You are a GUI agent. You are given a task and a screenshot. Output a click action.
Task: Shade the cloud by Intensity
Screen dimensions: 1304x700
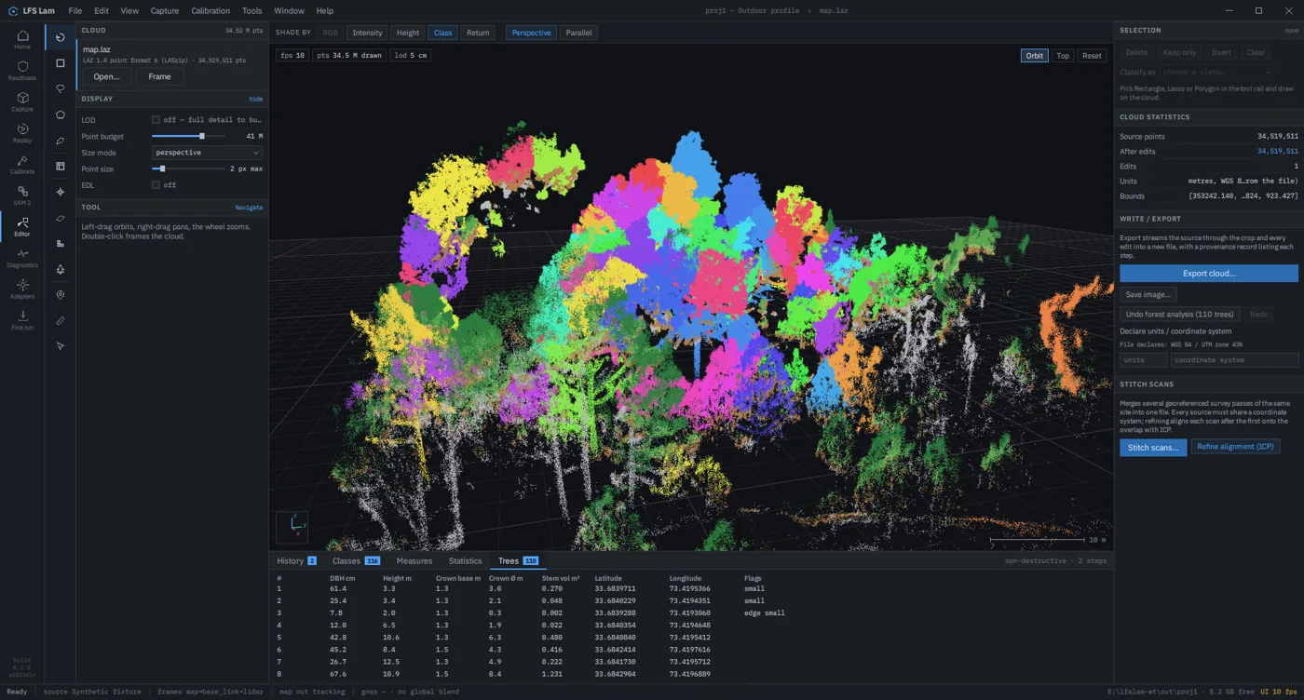[367, 33]
